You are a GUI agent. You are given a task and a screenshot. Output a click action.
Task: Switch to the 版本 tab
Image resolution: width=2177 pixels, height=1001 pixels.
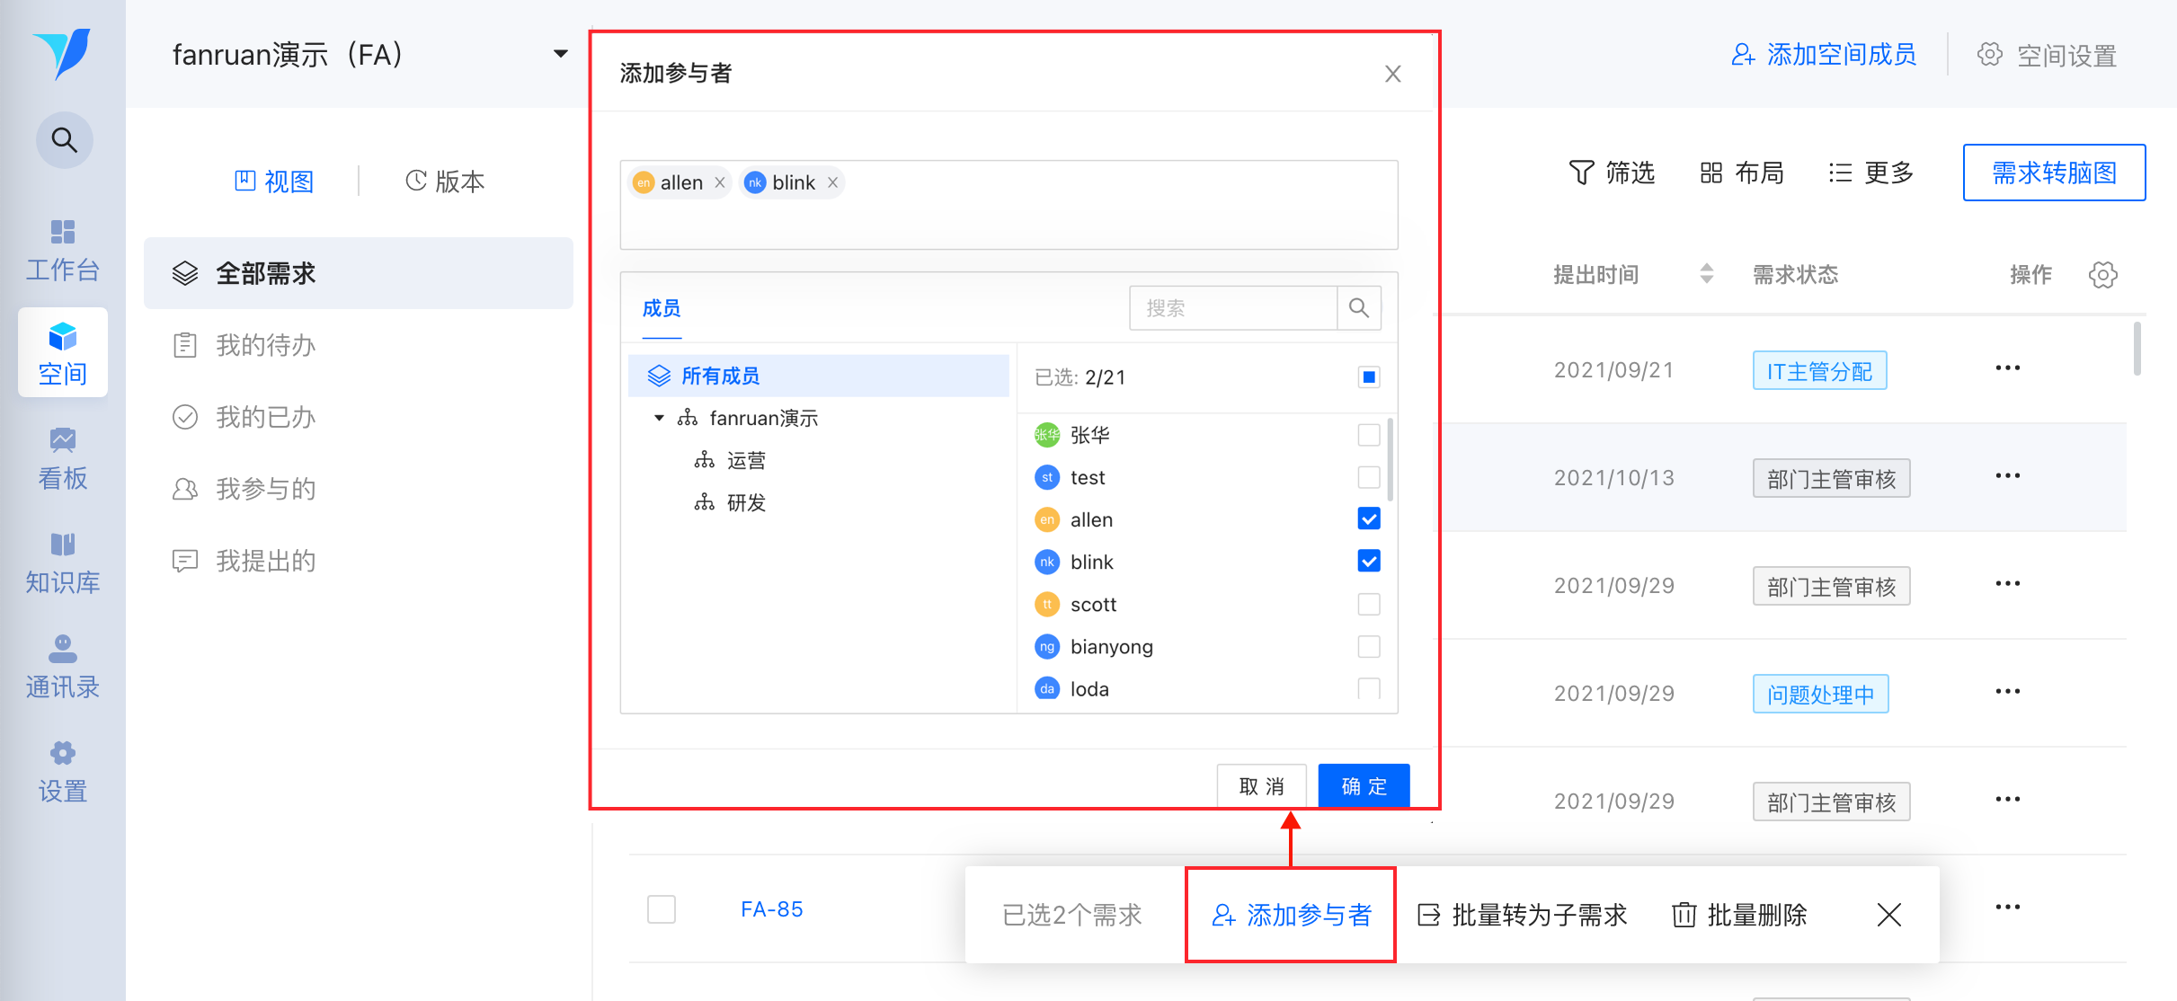pyautogui.click(x=446, y=182)
